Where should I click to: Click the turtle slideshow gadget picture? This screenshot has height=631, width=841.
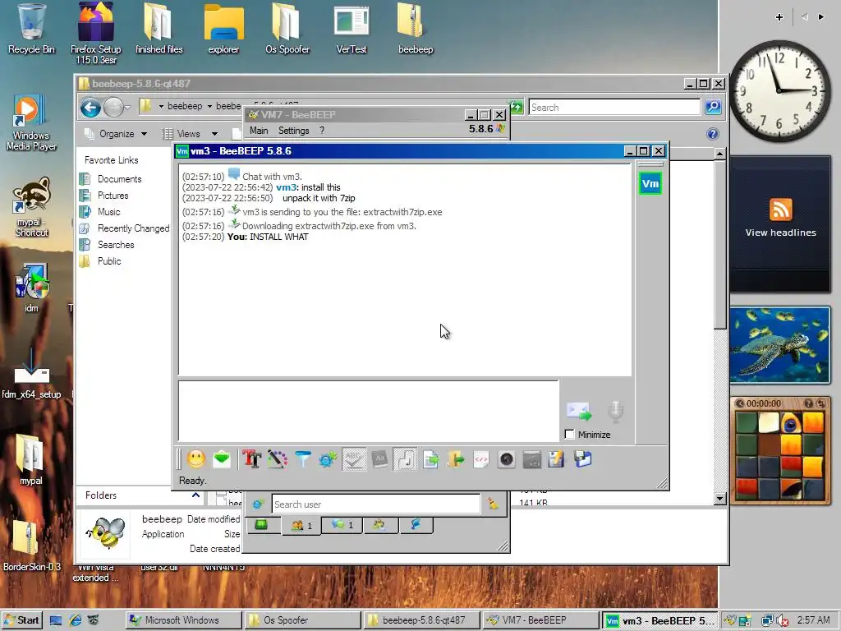(780, 345)
